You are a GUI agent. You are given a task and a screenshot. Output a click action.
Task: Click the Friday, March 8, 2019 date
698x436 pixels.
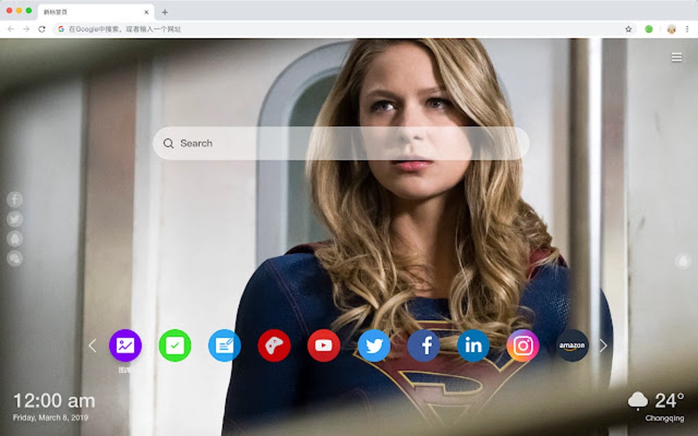(x=51, y=418)
